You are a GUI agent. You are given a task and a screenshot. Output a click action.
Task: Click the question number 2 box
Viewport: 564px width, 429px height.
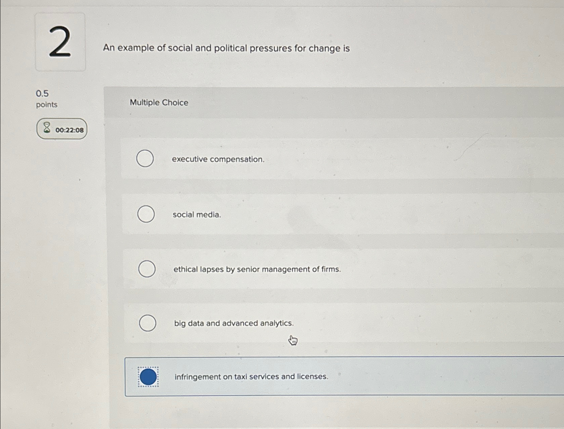point(60,42)
